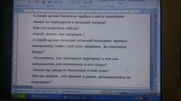This screenshot has width=181, height=101.
Task: Click the tab selector at ruler corner
Action: [16, 11]
